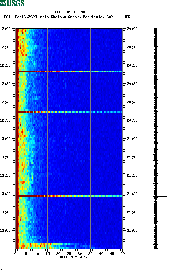Click the '21:00' UTC time label

point(132,139)
